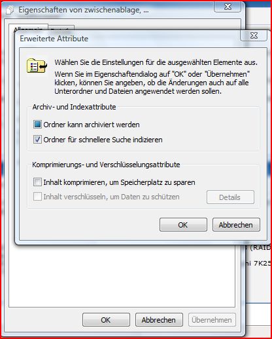
Task: Open the greyed-out Details button
Action: (x=230, y=197)
